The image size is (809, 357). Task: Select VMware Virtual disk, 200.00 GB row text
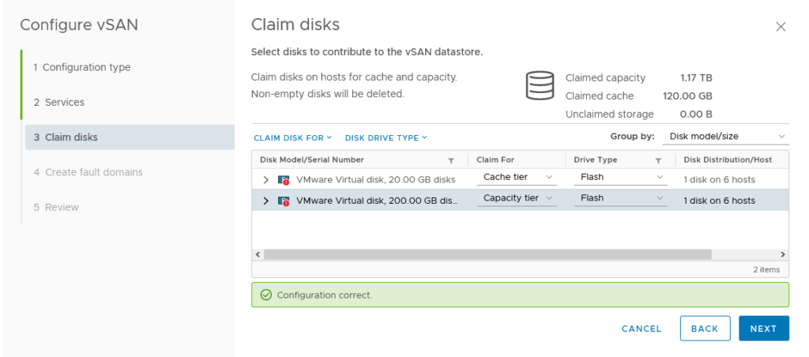377,201
